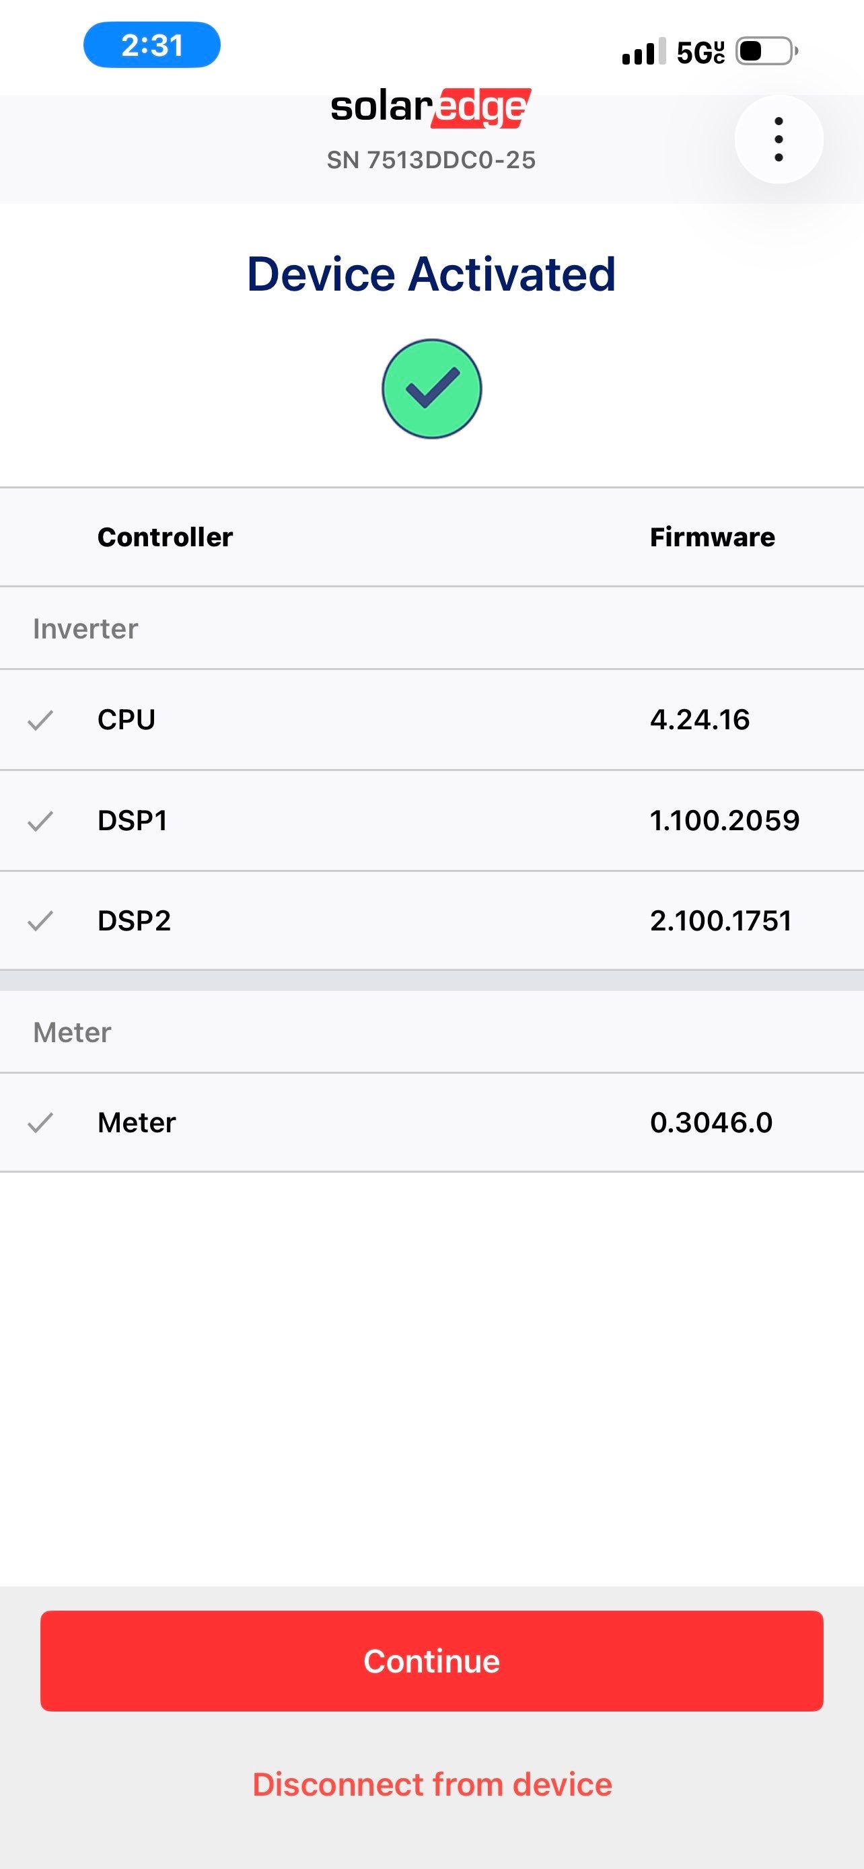Tap the SolarEdge logo in header
The width and height of the screenshot is (864, 1869).
431,108
